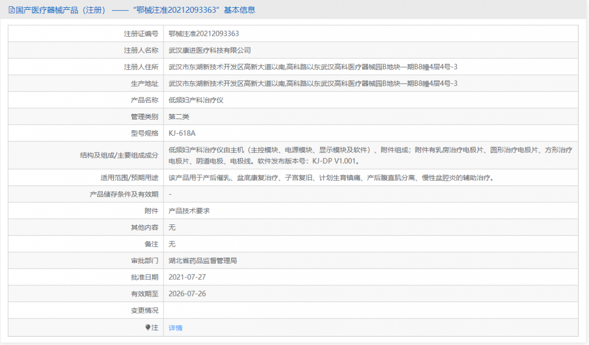Select the 产品技术要求 attachment text

coord(189,211)
